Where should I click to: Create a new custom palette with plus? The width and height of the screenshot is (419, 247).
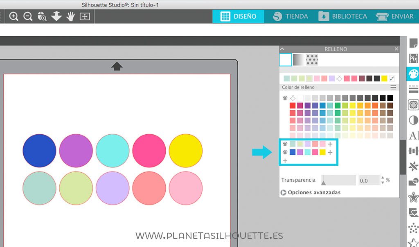285,160
